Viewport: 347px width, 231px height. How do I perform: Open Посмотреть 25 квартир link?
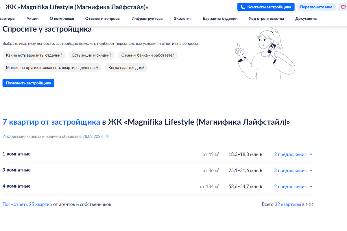27,204
